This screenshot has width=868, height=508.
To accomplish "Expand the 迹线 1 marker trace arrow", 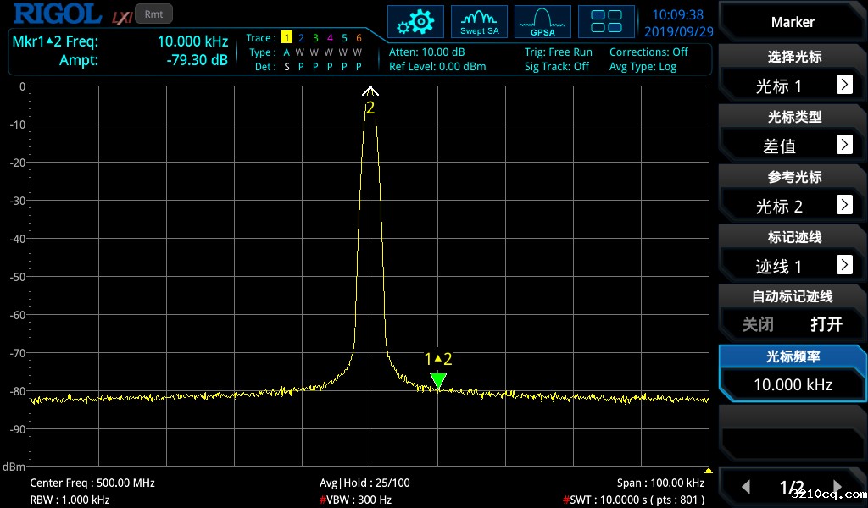I will 844,265.
